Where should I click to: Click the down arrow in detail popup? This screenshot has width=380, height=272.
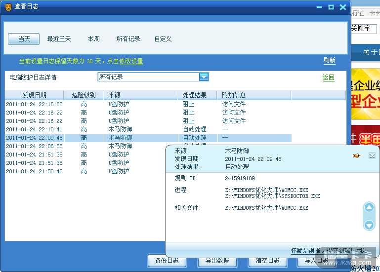click(369, 225)
